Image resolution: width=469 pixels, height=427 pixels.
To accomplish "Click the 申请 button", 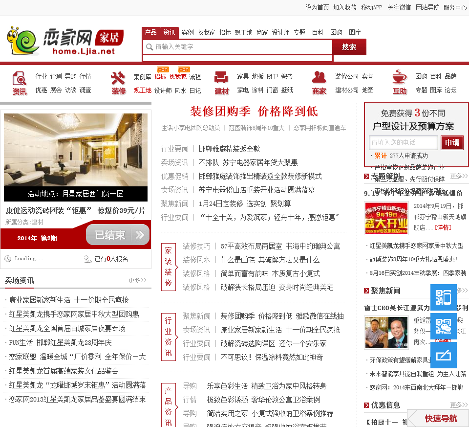I will tap(452, 142).
